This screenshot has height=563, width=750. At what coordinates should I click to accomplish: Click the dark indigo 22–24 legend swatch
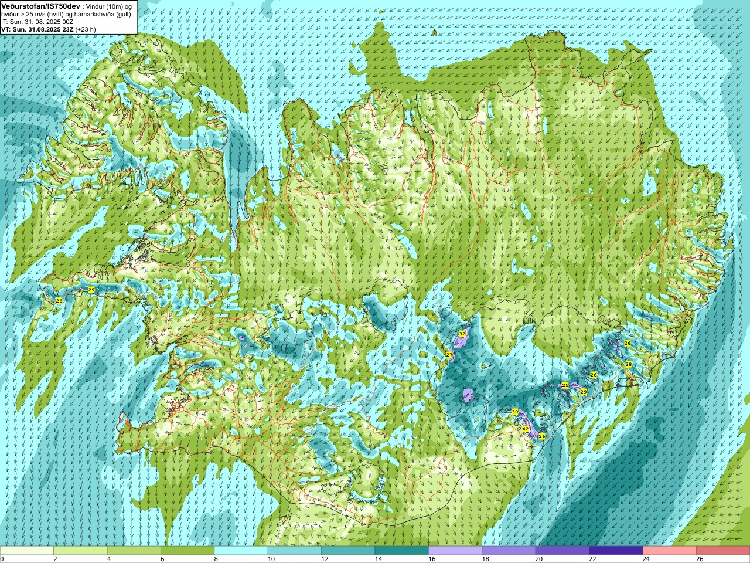616,551
